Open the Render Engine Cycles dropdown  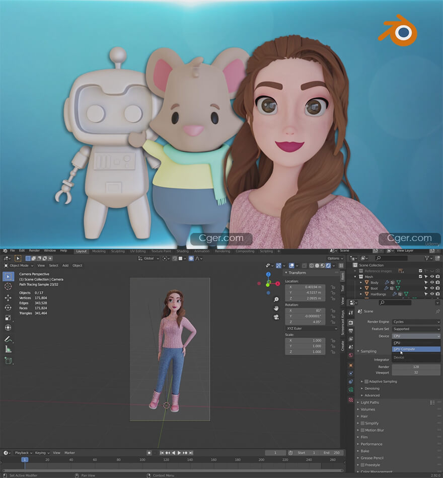pos(416,322)
